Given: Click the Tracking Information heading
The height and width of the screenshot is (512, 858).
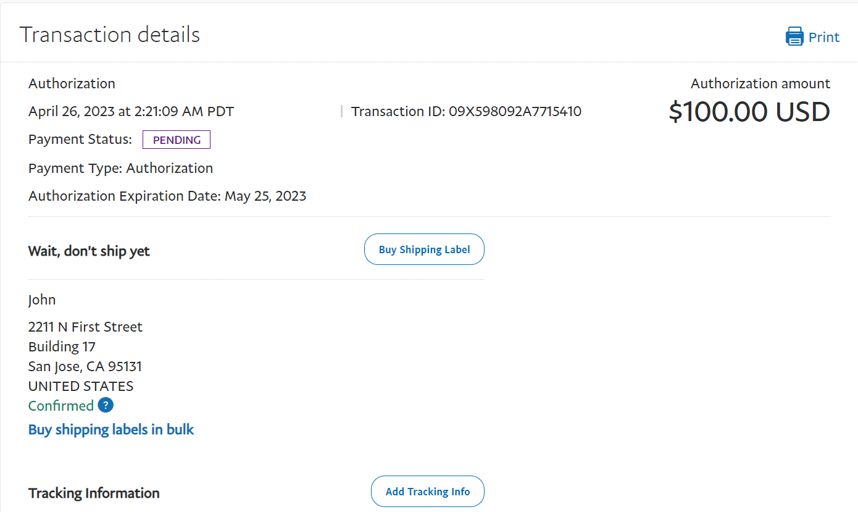Looking at the screenshot, I should click(94, 493).
